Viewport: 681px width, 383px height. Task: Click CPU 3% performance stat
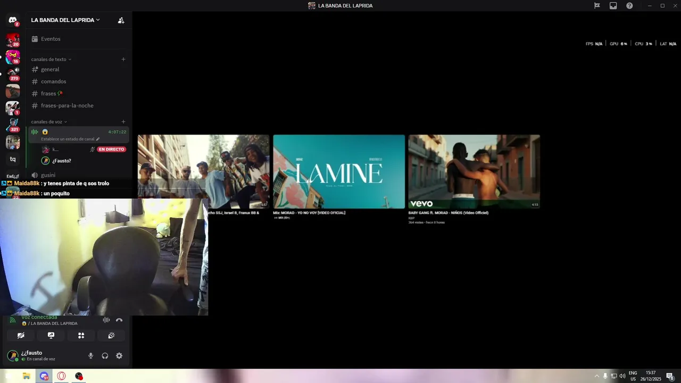[x=643, y=44]
